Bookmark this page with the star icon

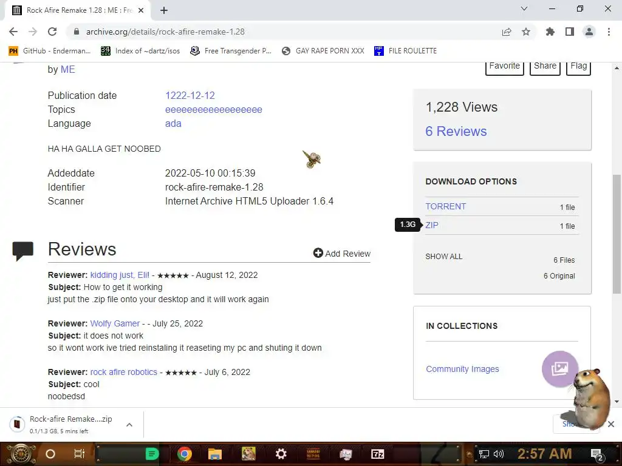tap(526, 32)
